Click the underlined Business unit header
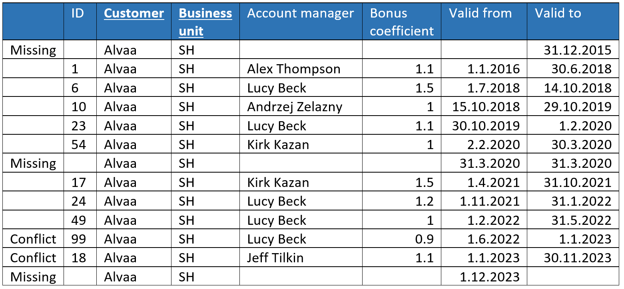The height and width of the screenshot is (289, 624). [x=205, y=22]
